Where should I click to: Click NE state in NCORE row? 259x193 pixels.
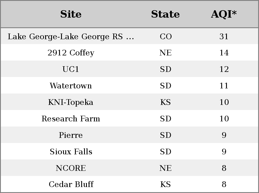pyautogui.click(x=165, y=168)
